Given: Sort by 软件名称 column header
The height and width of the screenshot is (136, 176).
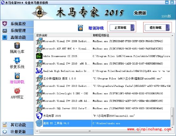Looking at the screenshot, I should coord(63,35).
